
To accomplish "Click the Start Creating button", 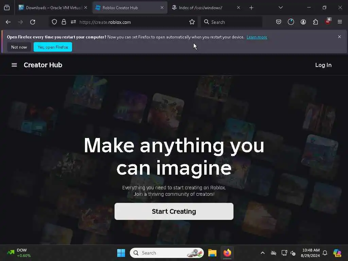I will tap(174, 211).
